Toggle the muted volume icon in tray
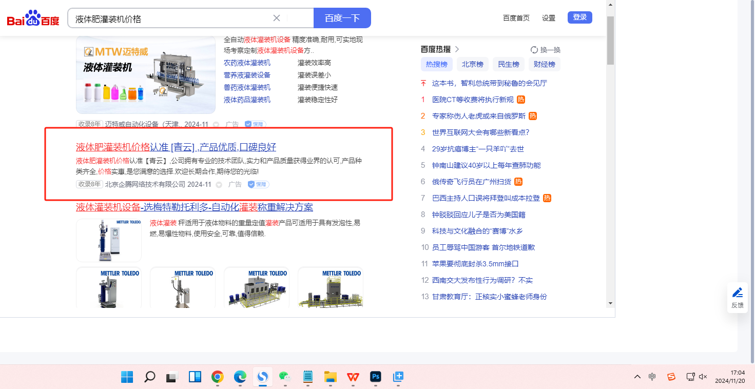This screenshot has height=389, width=755. [x=703, y=377]
